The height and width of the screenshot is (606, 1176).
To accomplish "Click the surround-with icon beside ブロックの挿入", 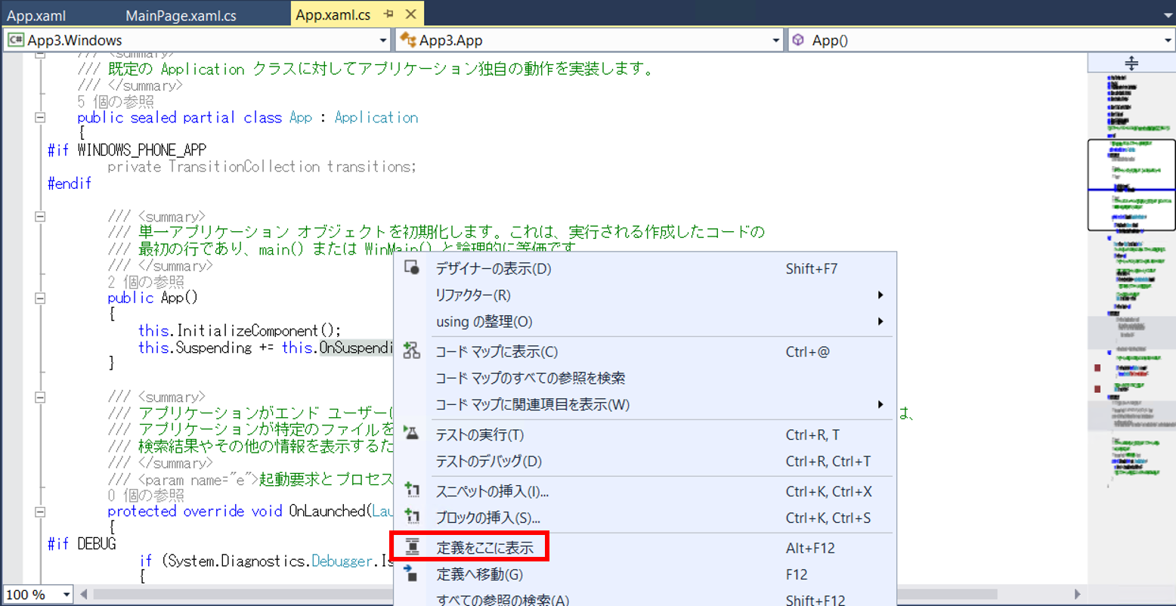I will (x=412, y=517).
